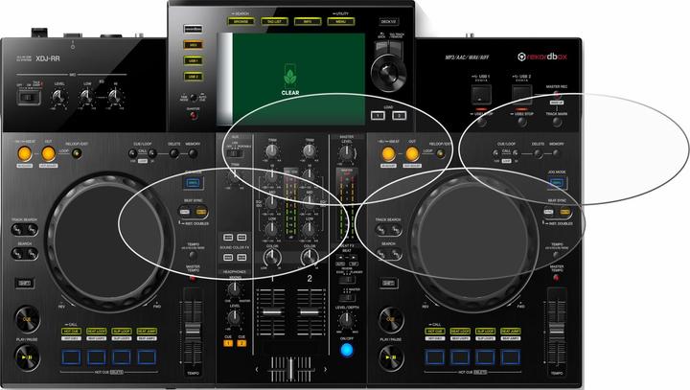
Task: Select rekordbox as the source
Action: [194, 29]
